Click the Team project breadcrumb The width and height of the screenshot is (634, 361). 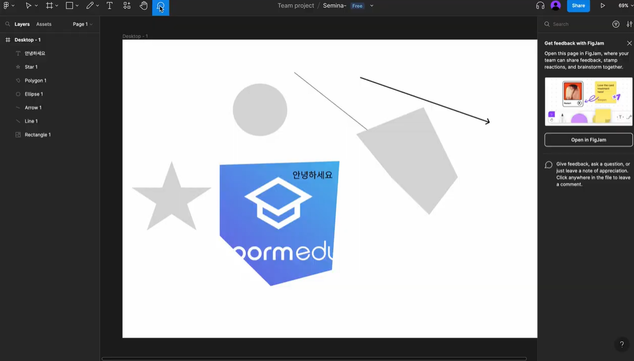point(295,6)
